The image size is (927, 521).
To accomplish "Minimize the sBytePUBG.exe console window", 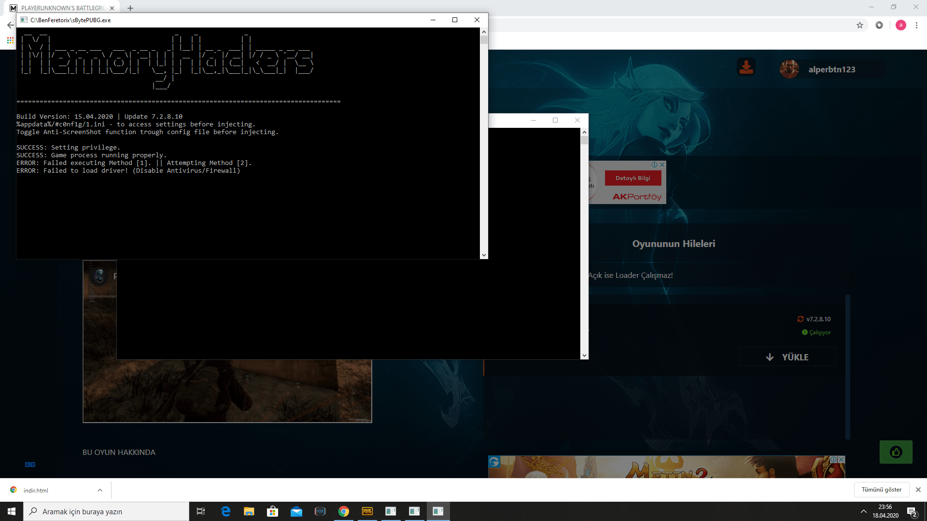I will click(433, 20).
